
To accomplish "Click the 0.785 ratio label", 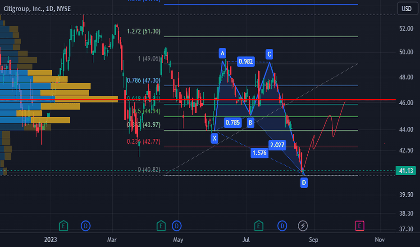I will [x=233, y=123].
